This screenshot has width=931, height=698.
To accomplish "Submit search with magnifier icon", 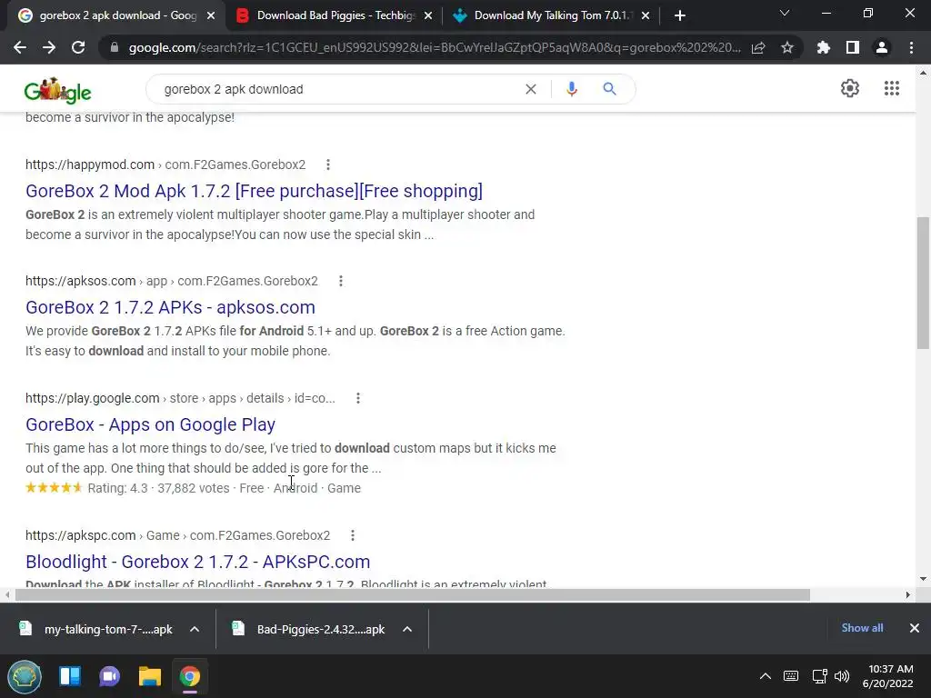I will (x=609, y=89).
